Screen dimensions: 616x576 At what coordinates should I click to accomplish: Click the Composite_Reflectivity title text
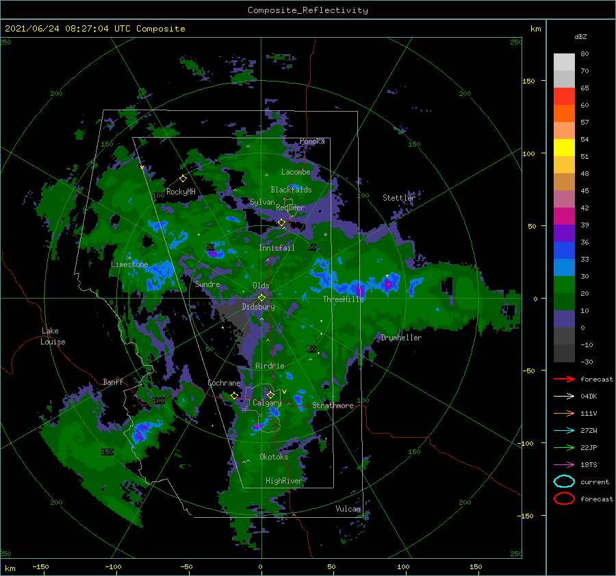(308, 10)
